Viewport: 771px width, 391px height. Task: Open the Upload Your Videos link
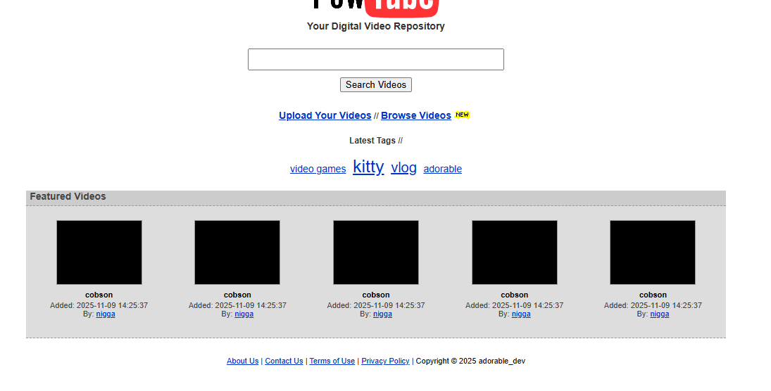[325, 115]
